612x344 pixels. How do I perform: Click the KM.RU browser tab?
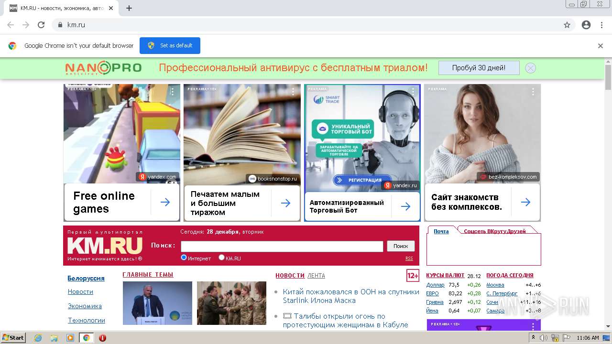click(62, 8)
